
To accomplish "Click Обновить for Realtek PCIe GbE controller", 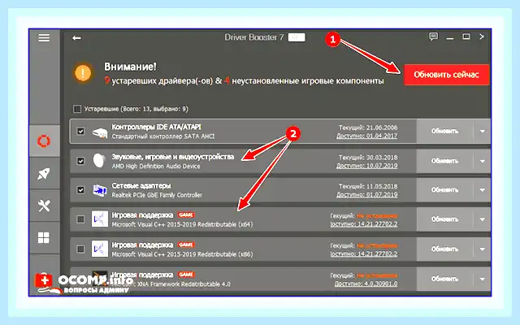I will click(444, 190).
